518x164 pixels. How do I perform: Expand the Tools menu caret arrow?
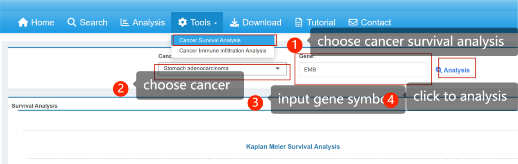pyautogui.click(x=215, y=23)
